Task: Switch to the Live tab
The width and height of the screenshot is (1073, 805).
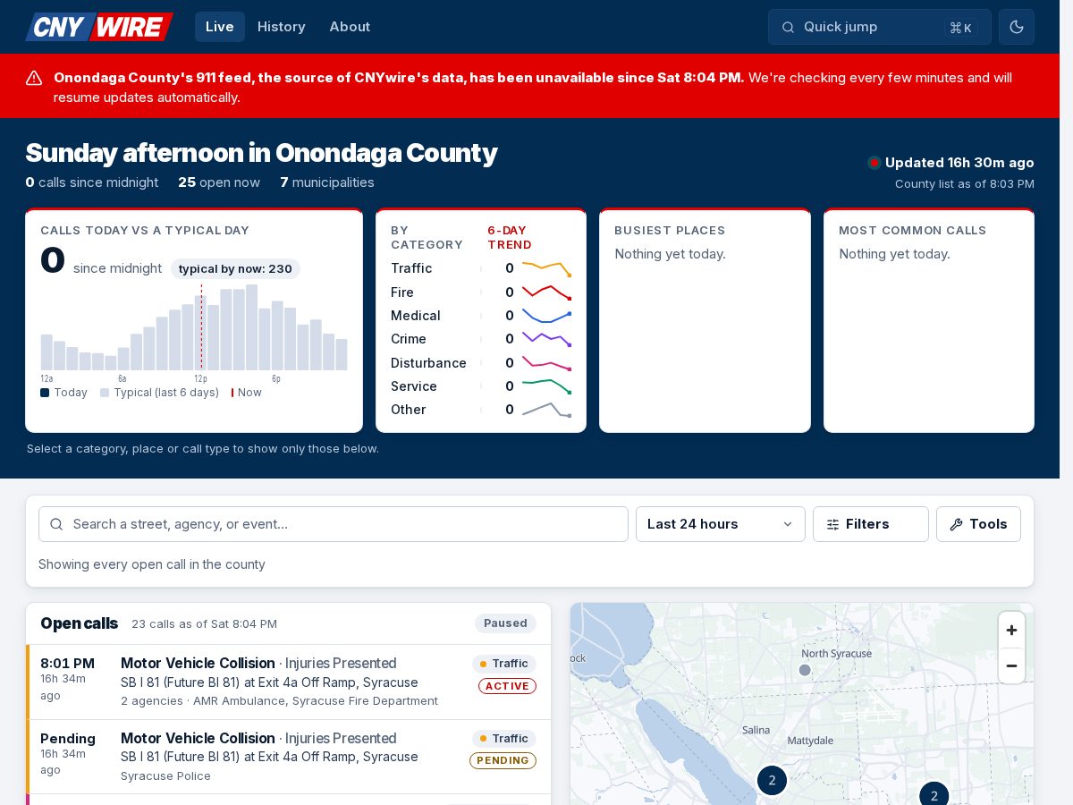Action: (220, 27)
